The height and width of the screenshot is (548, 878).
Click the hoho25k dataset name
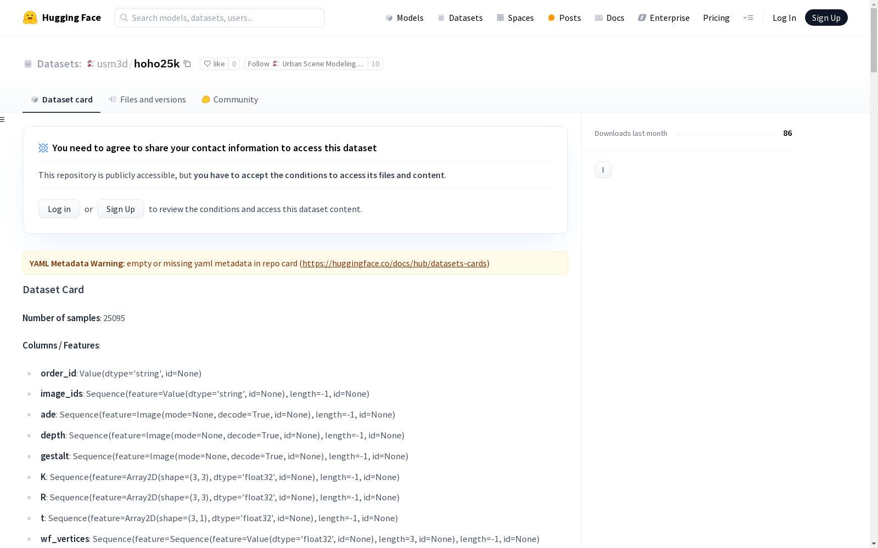point(156,64)
